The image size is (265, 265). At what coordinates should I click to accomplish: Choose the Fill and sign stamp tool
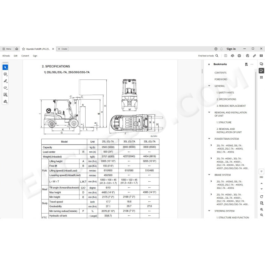5,101
